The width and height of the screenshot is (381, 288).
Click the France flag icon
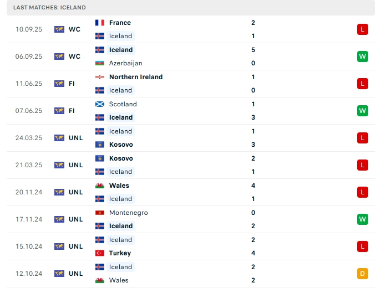point(100,23)
